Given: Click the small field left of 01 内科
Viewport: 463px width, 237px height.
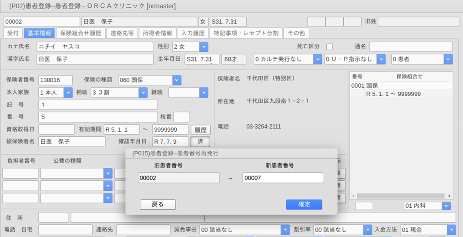Looking at the screenshot, I should tap(364, 206).
